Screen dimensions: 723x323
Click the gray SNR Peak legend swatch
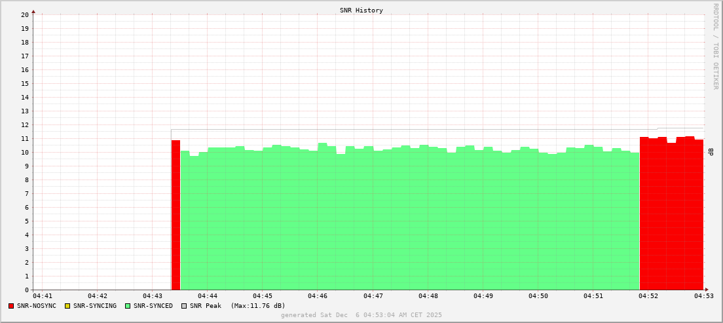[184, 306]
